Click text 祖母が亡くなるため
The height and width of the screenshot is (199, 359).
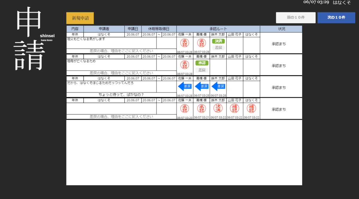81,61
